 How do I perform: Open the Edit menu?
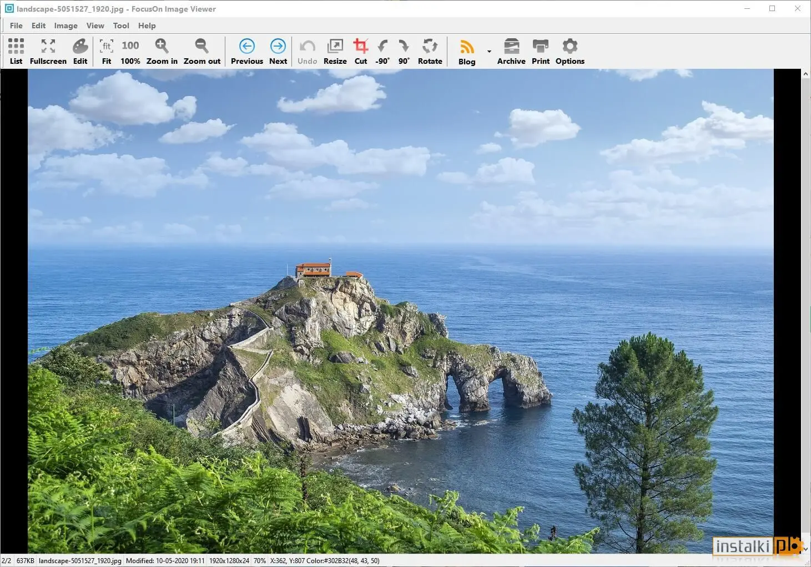pos(38,26)
